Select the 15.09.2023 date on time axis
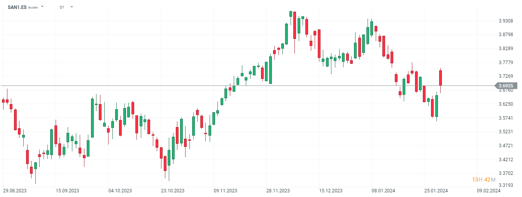 coord(68,190)
